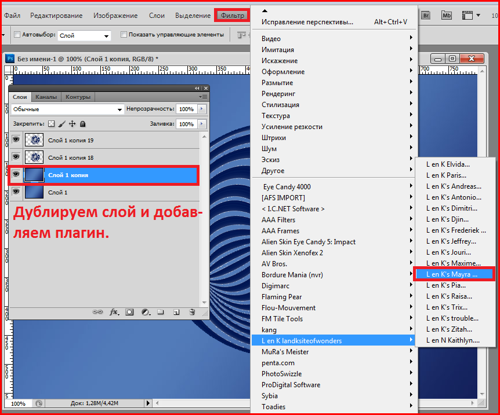Switch to the 'Контуры' tab
Viewport: 500px width, 415px height.
coord(78,97)
